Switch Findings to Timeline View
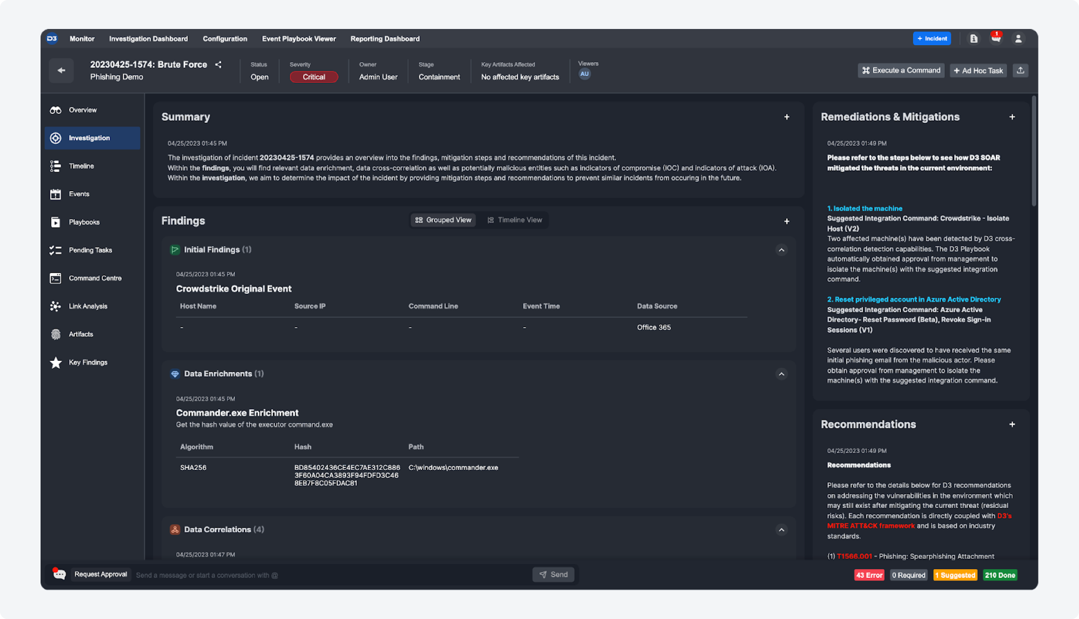 point(514,220)
